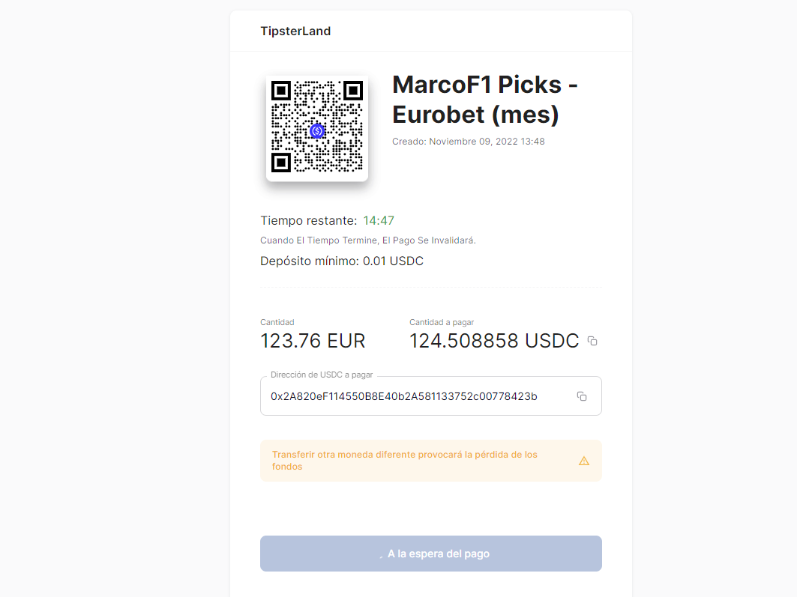Click the 124.508858 USDC amount text
Screen dimensions: 797x597
(x=494, y=341)
